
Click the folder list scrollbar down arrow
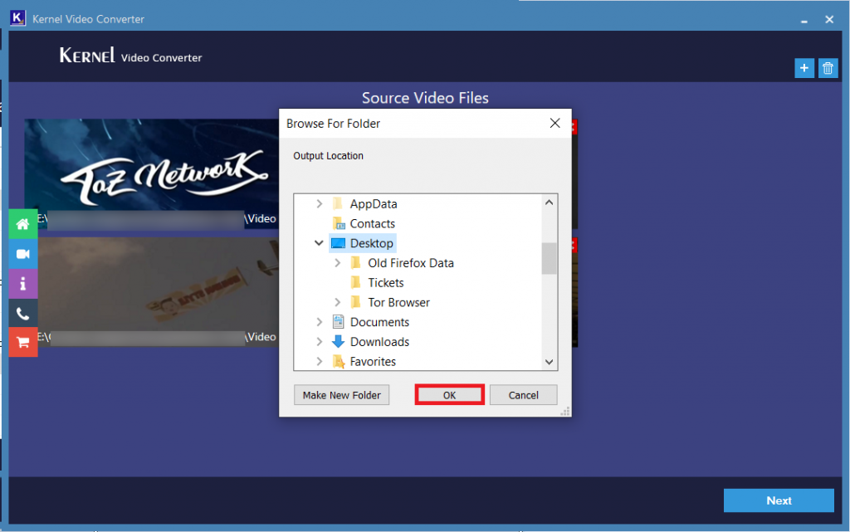click(x=549, y=361)
